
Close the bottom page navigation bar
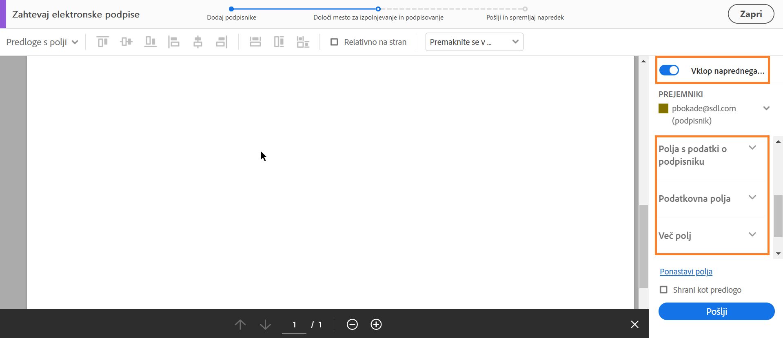click(635, 325)
